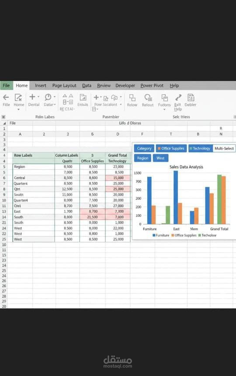Screen dimensions: 236x376
Task: Open the Data tab
Action: pos(87,86)
